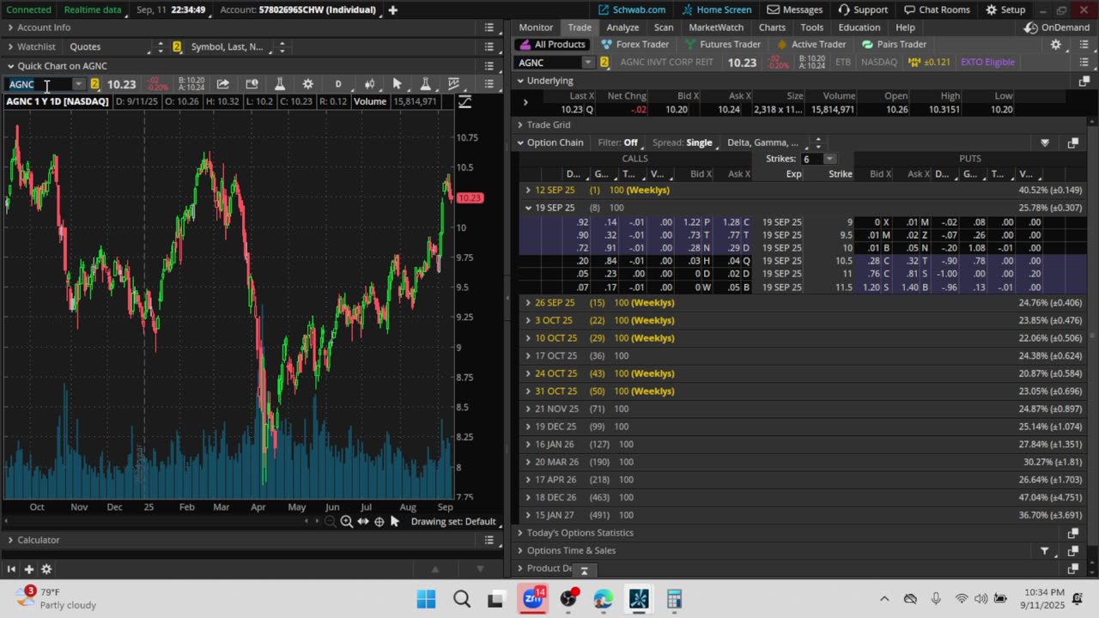This screenshot has width=1099, height=618.
Task: Open the Calculator app in taskbar
Action: point(674,599)
